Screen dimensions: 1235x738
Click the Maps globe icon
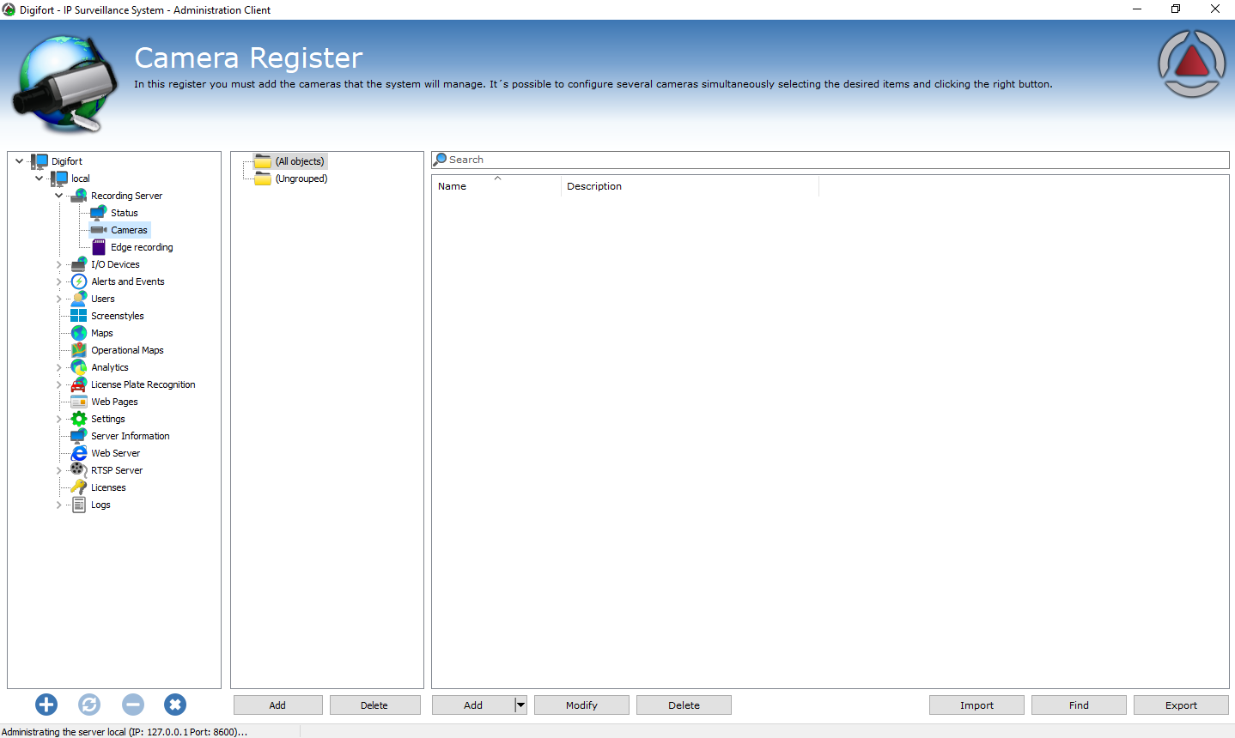click(x=79, y=333)
